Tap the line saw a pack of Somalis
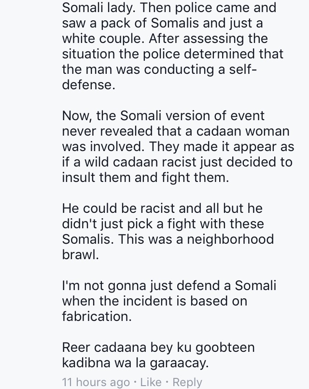Image resolution: width=309 pixels, height=389 pixels. coord(162,23)
